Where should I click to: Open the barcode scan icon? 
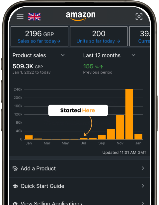[x=139, y=17]
